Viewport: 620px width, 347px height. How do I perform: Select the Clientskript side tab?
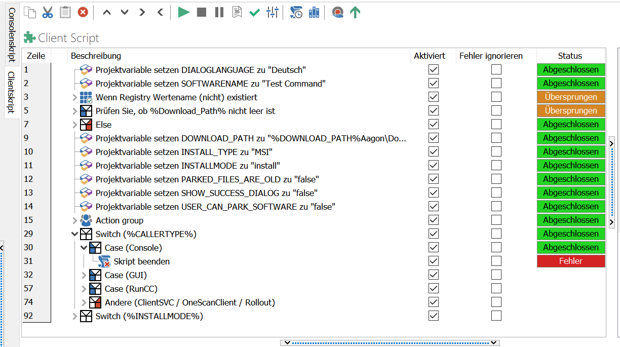pos(12,92)
